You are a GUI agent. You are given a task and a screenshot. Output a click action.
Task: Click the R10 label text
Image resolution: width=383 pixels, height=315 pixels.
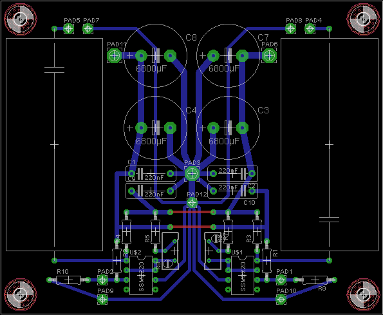point(63,271)
